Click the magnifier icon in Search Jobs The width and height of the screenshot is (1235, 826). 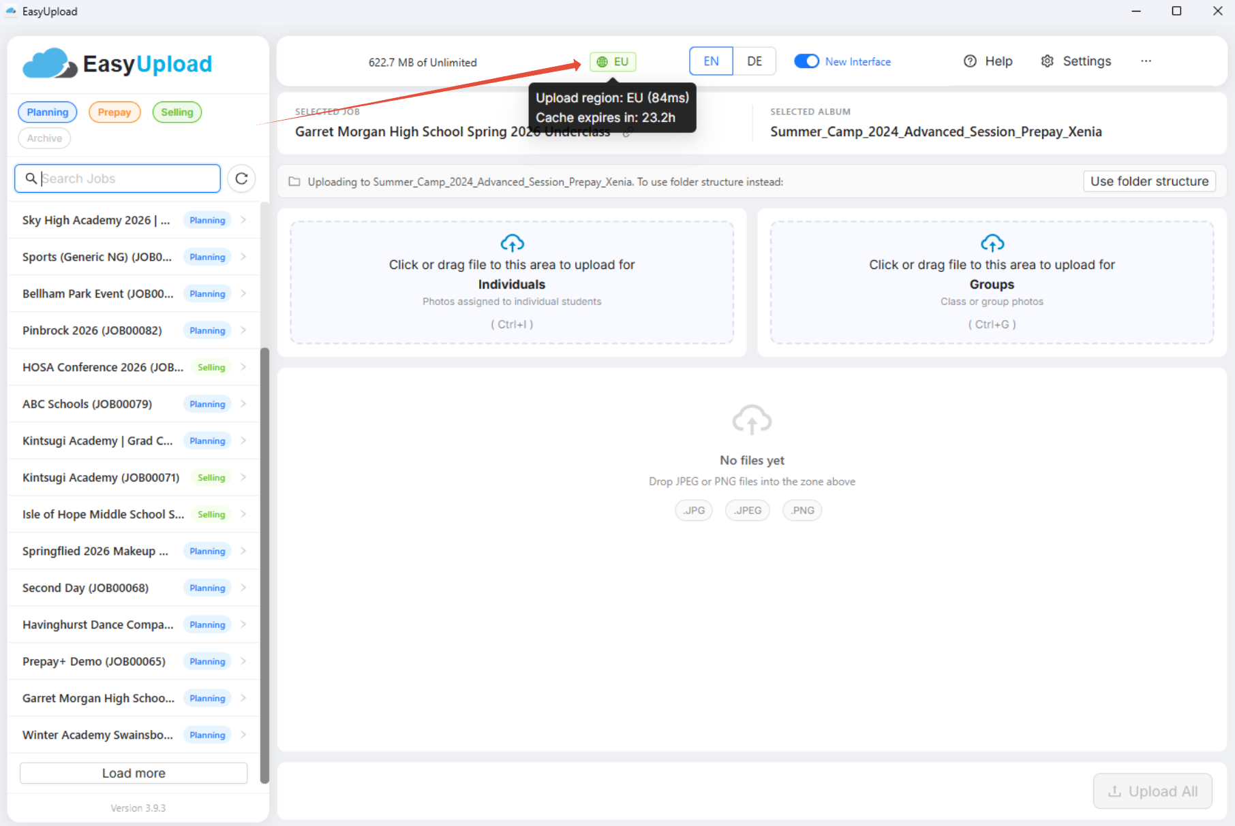[x=31, y=178]
